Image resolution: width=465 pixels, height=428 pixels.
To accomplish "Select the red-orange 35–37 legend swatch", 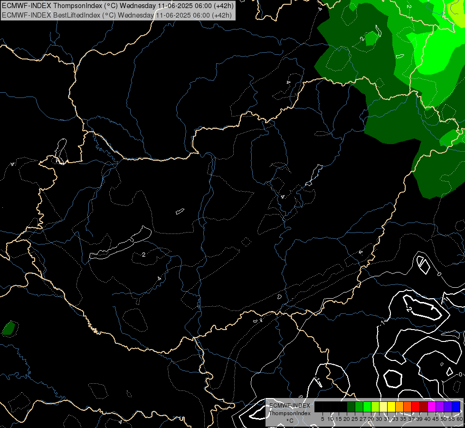I will pyautogui.click(x=408, y=407).
